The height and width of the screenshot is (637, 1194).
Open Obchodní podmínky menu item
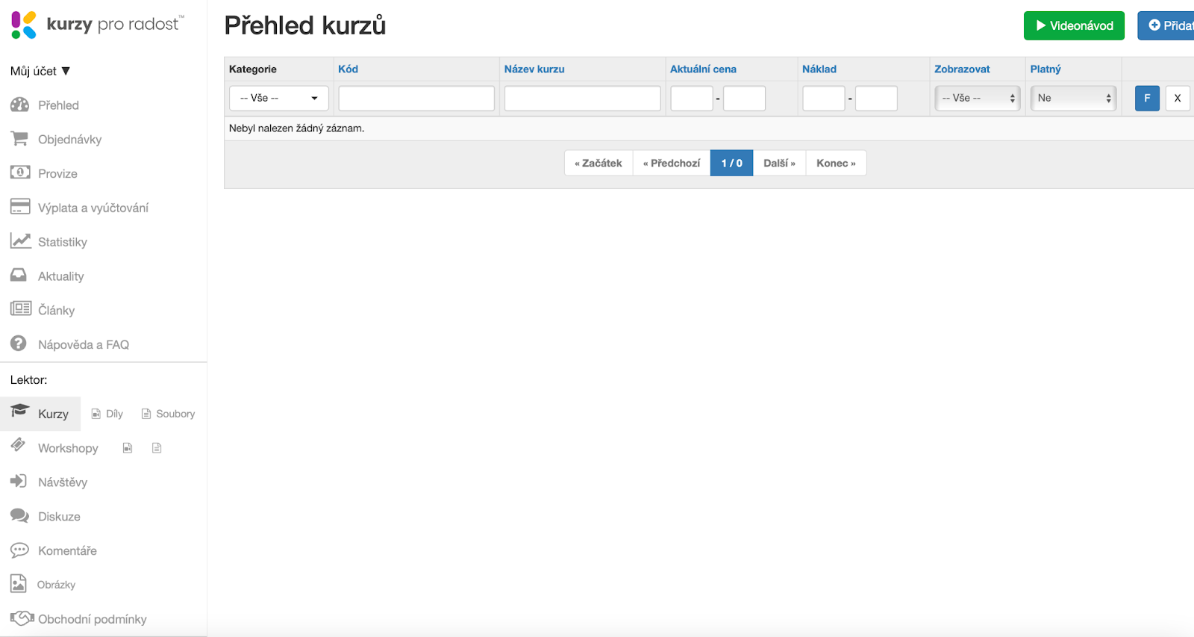[x=93, y=619]
